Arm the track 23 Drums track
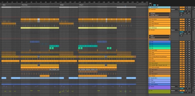Screen dimensions: 195x96 point(189,61)
